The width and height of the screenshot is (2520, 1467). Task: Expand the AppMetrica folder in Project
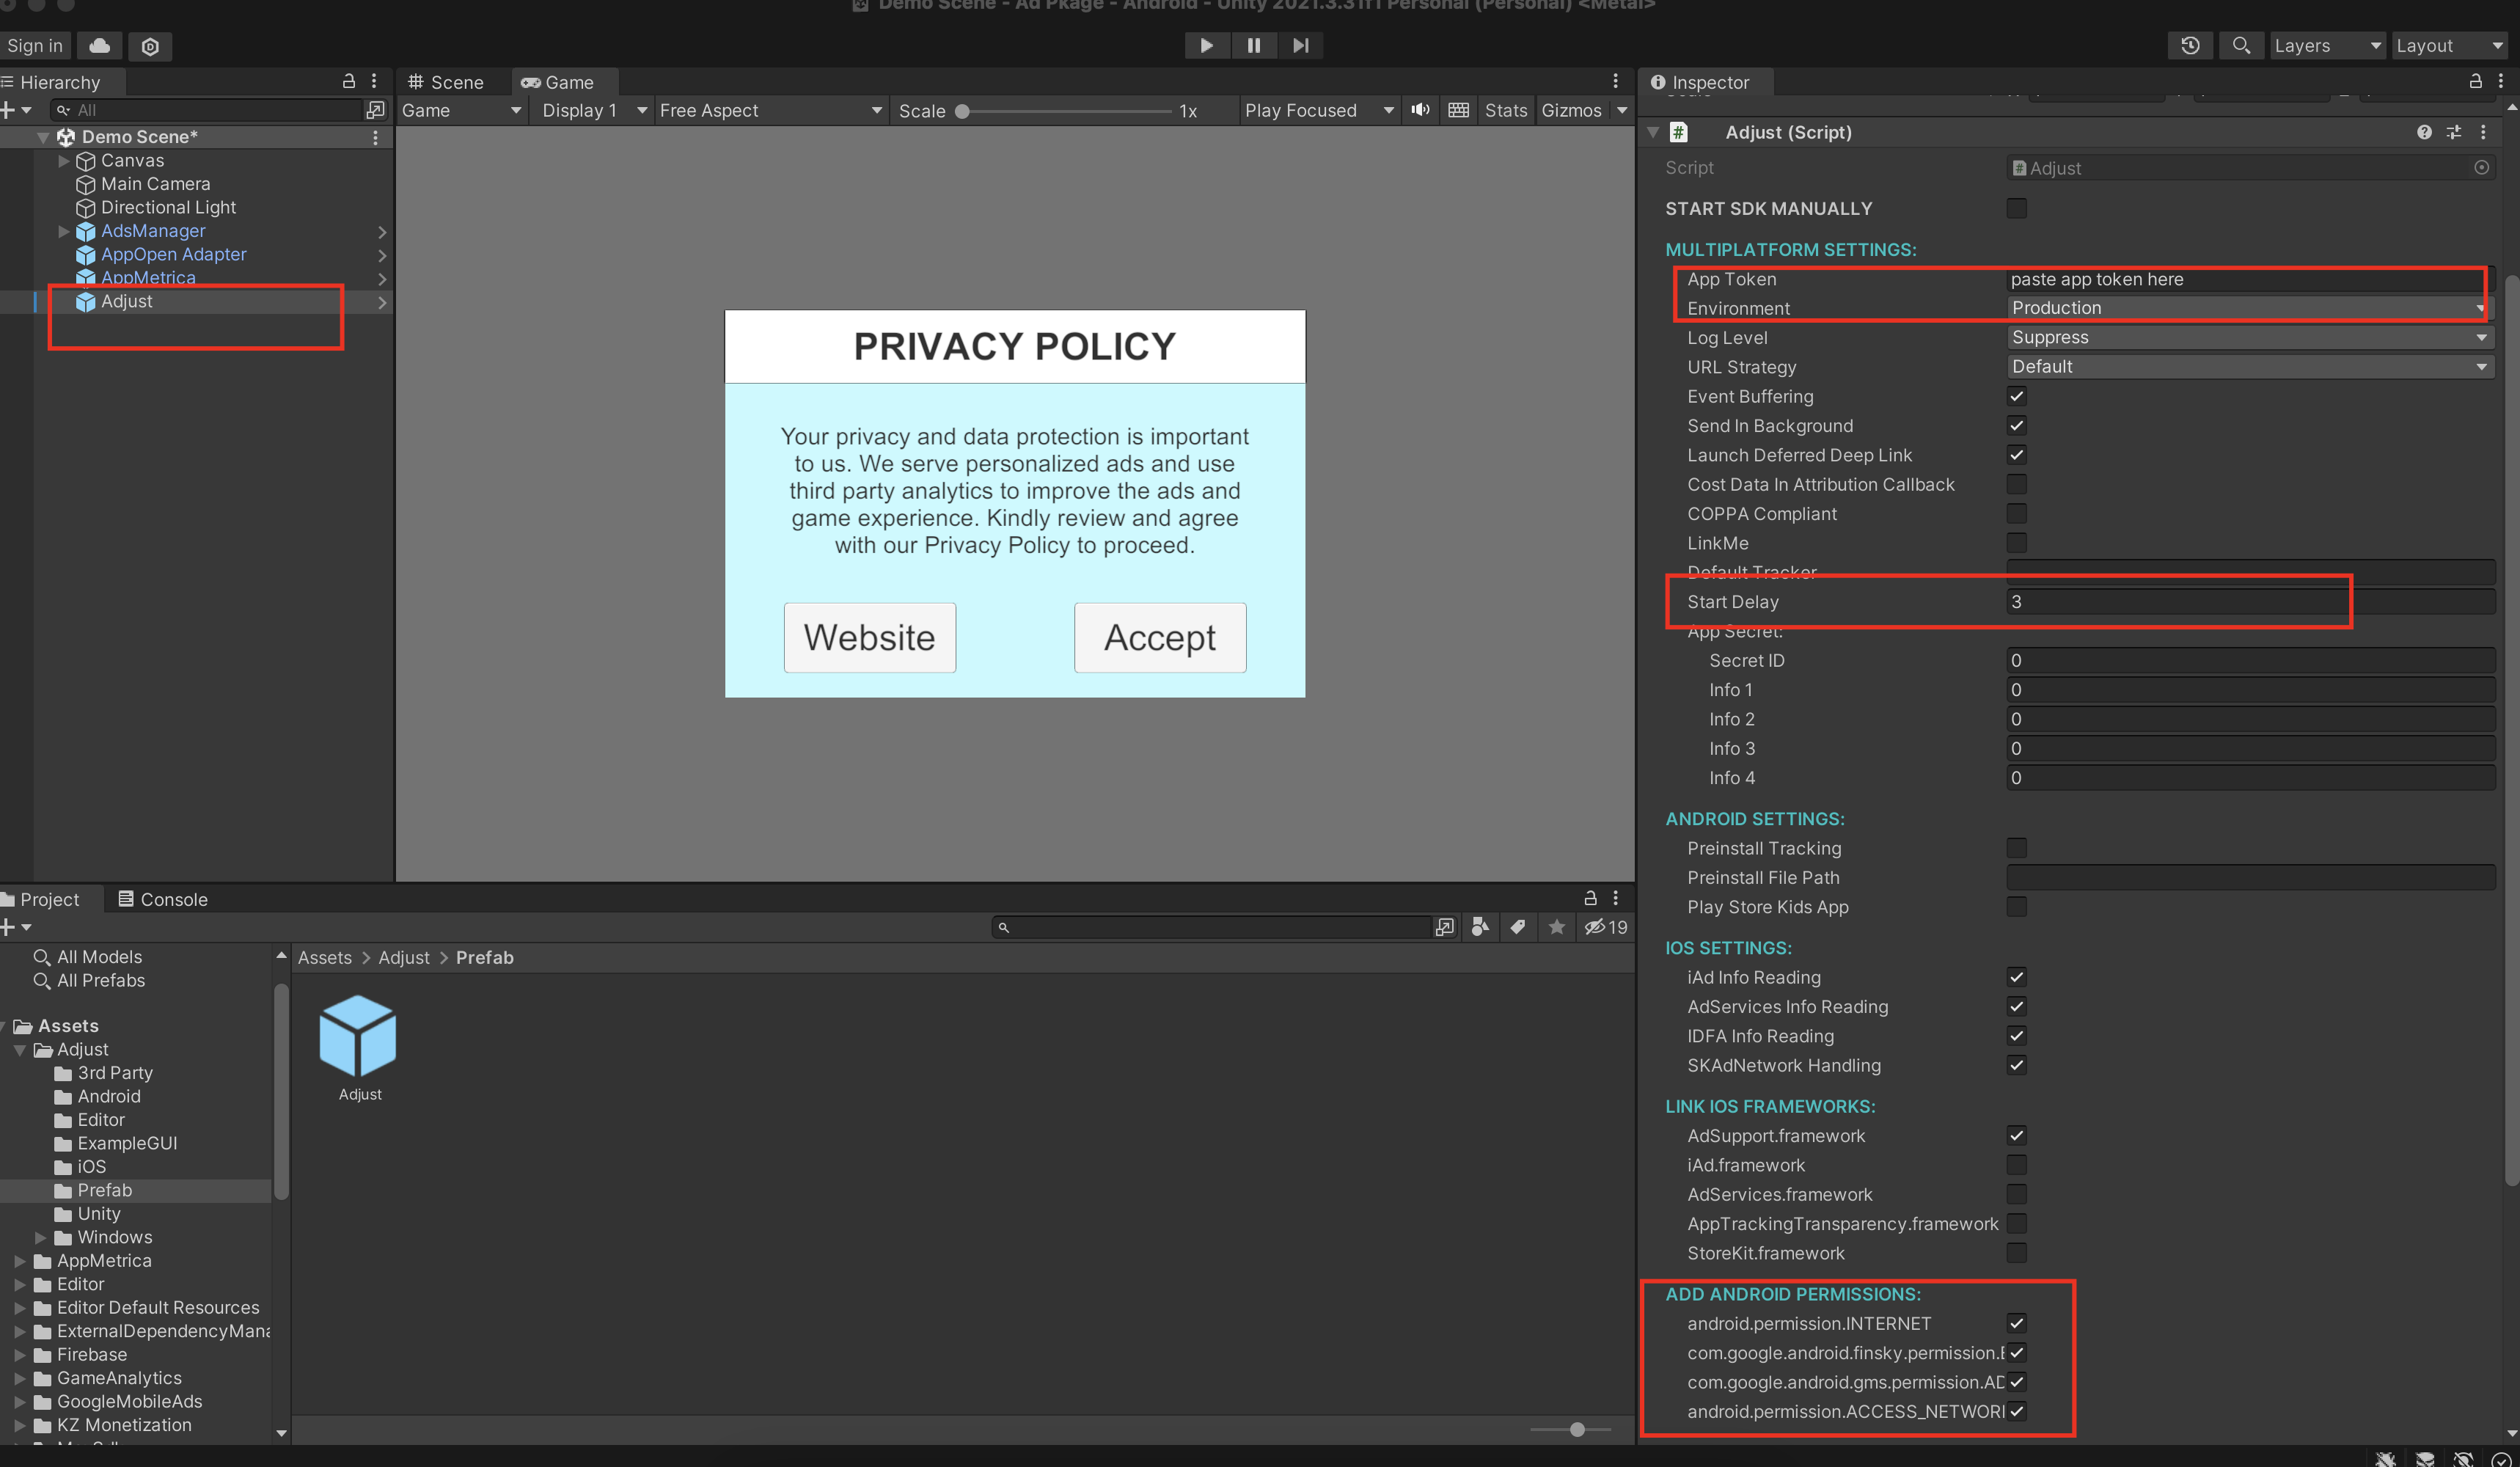(20, 1261)
